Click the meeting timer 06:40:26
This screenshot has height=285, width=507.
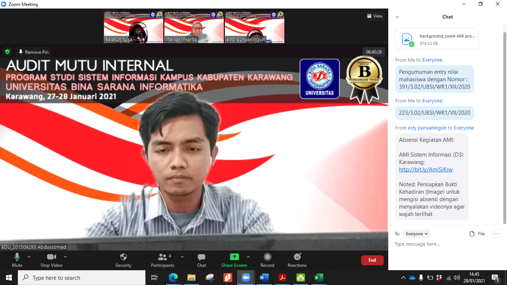click(374, 52)
